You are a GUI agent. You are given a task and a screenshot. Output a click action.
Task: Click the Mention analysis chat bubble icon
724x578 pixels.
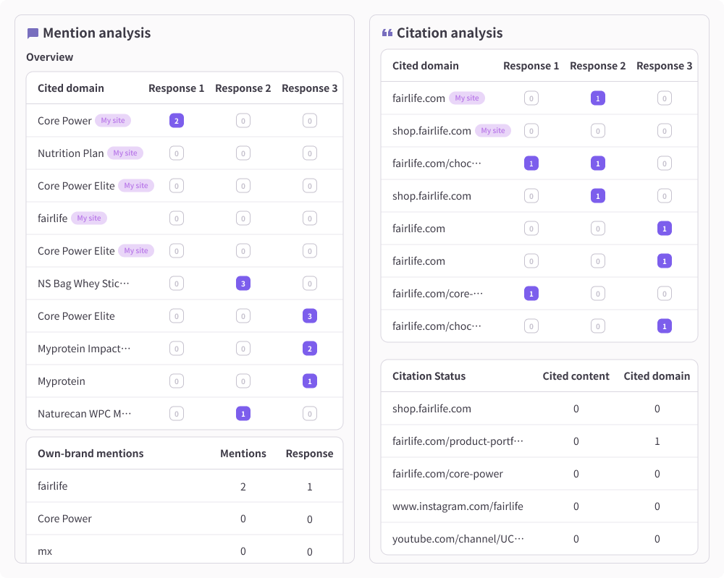pos(33,33)
